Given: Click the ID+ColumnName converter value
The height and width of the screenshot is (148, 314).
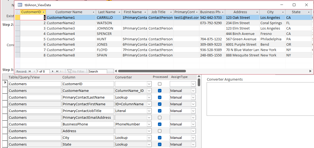Looking at the screenshot, I should click(x=131, y=104).
